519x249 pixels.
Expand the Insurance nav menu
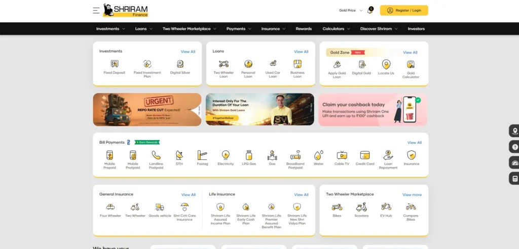click(x=273, y=29)
